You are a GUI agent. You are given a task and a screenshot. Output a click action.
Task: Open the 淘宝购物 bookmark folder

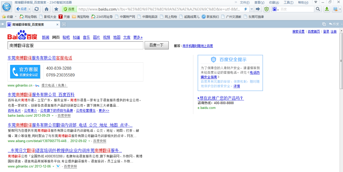pyautogui.click(x=81, y=17)
